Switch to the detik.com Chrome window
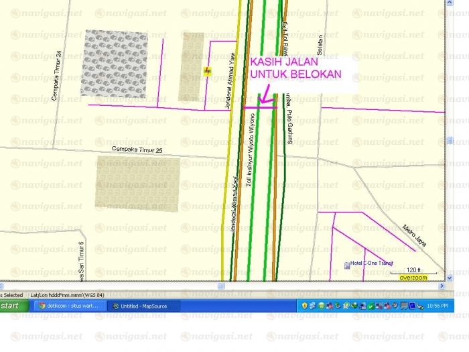This screenshot has width=469, height=352. pyautogui.click(x=68, y=306)
